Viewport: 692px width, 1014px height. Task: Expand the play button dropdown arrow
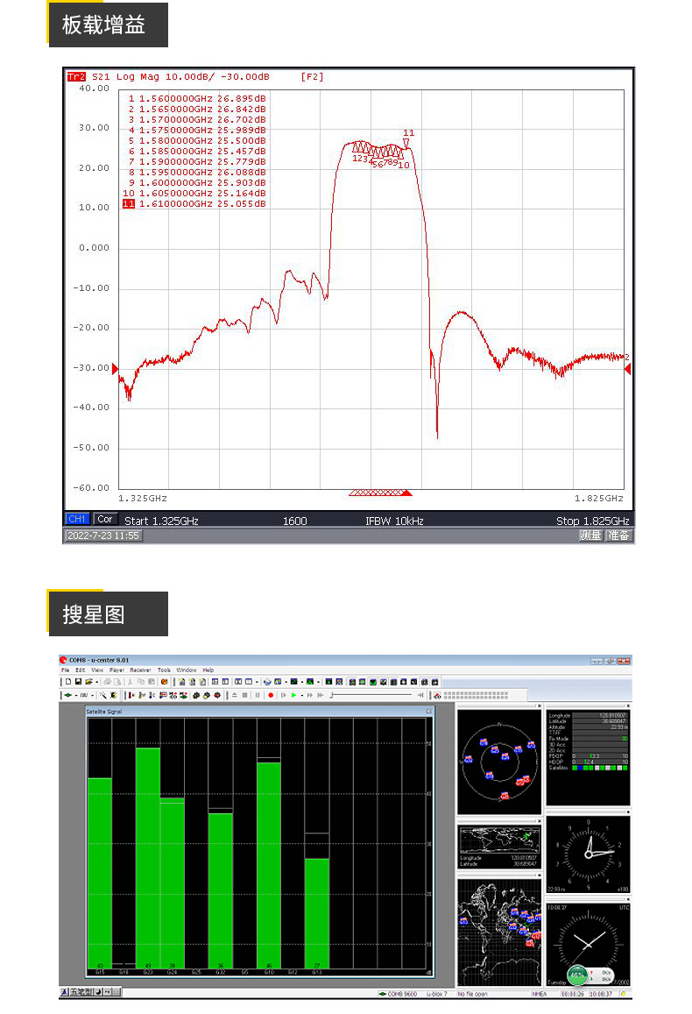point(300,695)
